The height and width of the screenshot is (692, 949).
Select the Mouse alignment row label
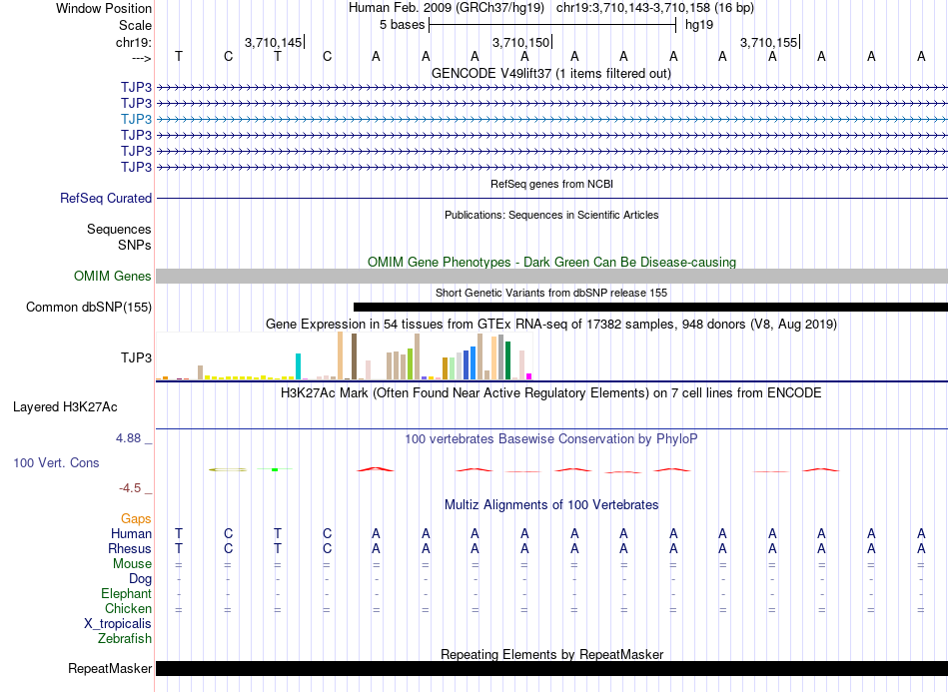[132, 564]
